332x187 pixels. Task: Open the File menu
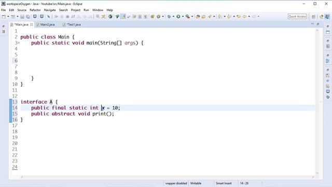pyautogui.click(x=4, y=10)
